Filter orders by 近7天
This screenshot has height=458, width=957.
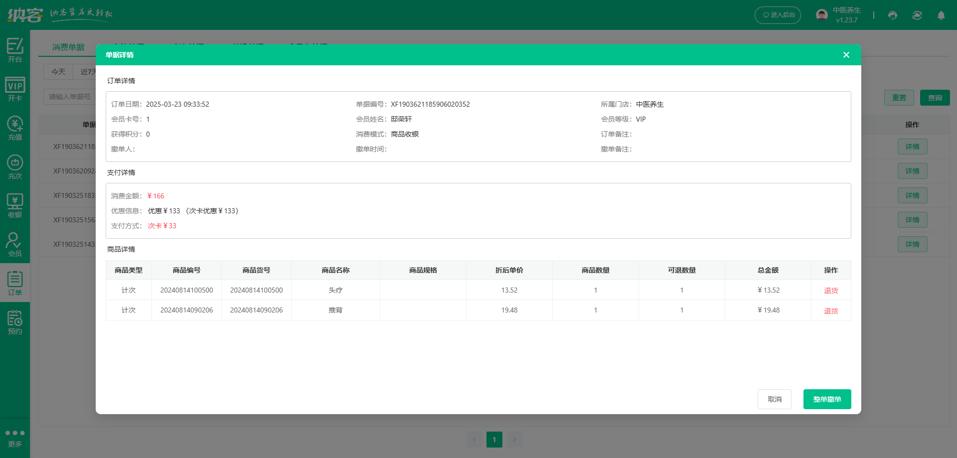point(87,72)
